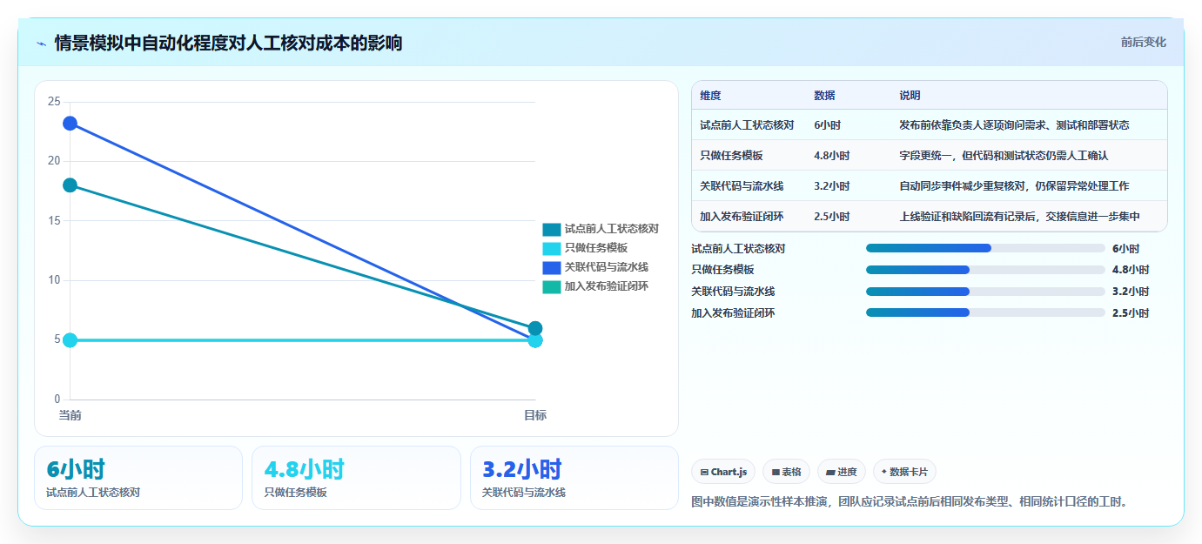Open the 6小时 data card

pyautogui.click(x=138, y=478)
